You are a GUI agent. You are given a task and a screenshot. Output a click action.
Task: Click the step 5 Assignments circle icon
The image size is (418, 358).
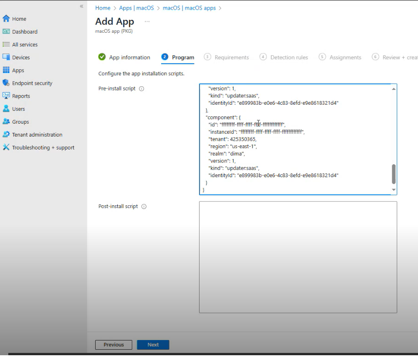[322, 57]
